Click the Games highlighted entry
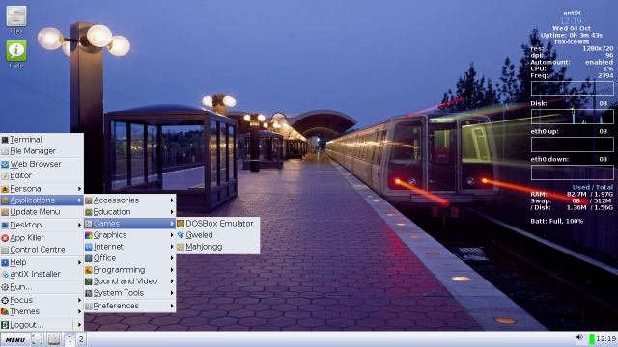 pyautogui.click(x=129, y=224)
